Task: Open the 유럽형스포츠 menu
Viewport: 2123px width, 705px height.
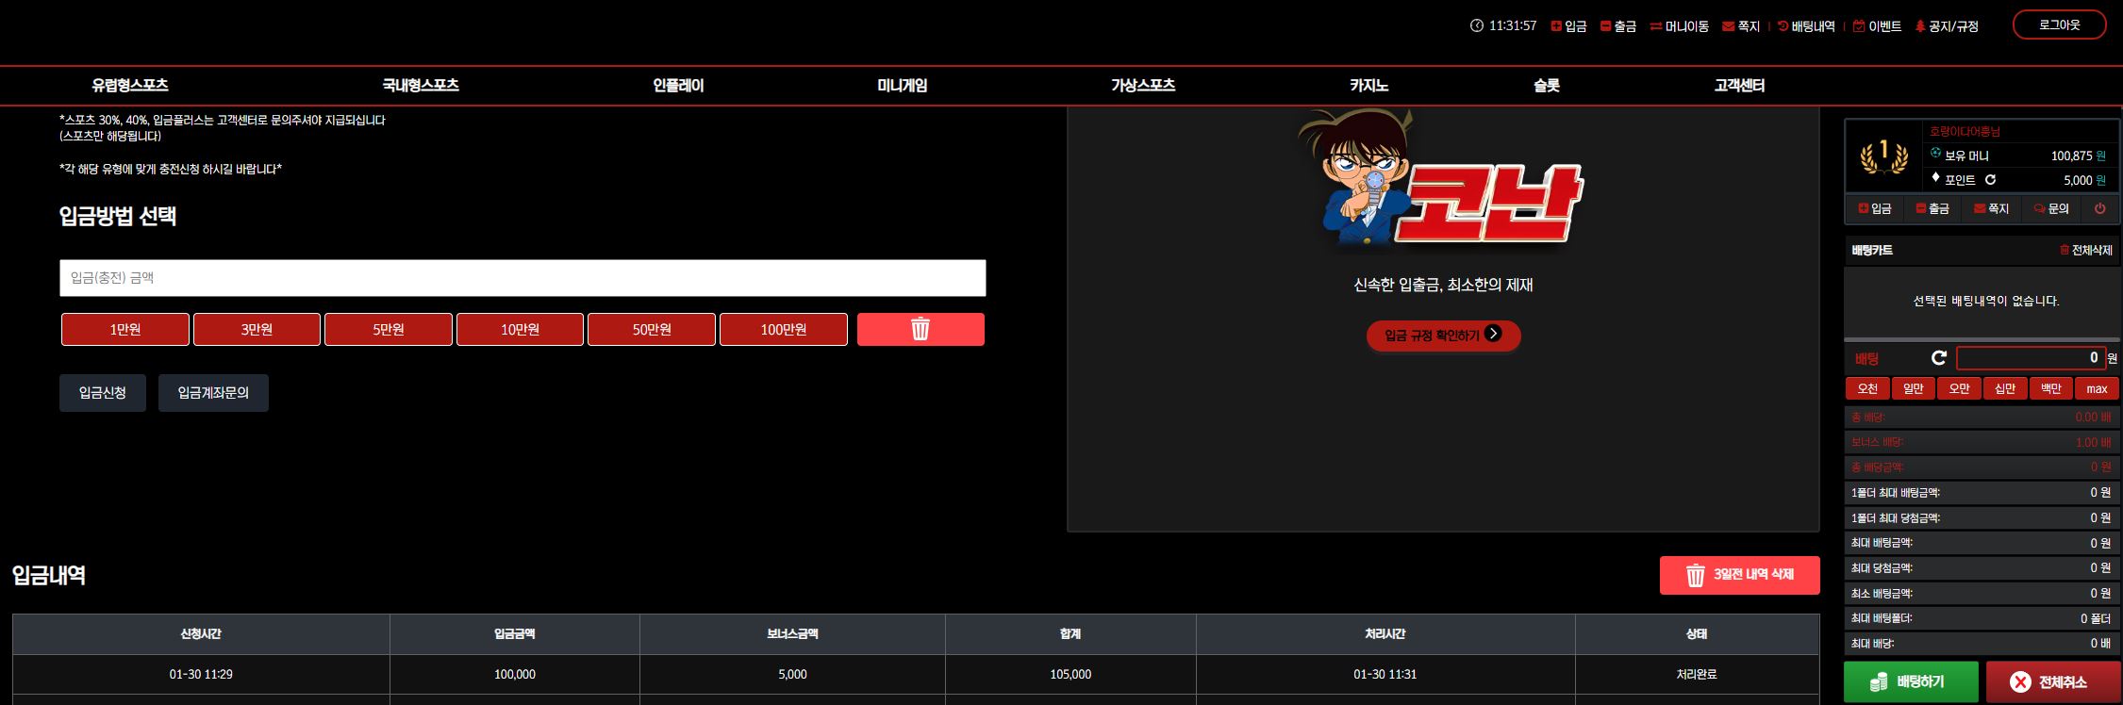Action: pyautogui.click(x=130, y=85)
